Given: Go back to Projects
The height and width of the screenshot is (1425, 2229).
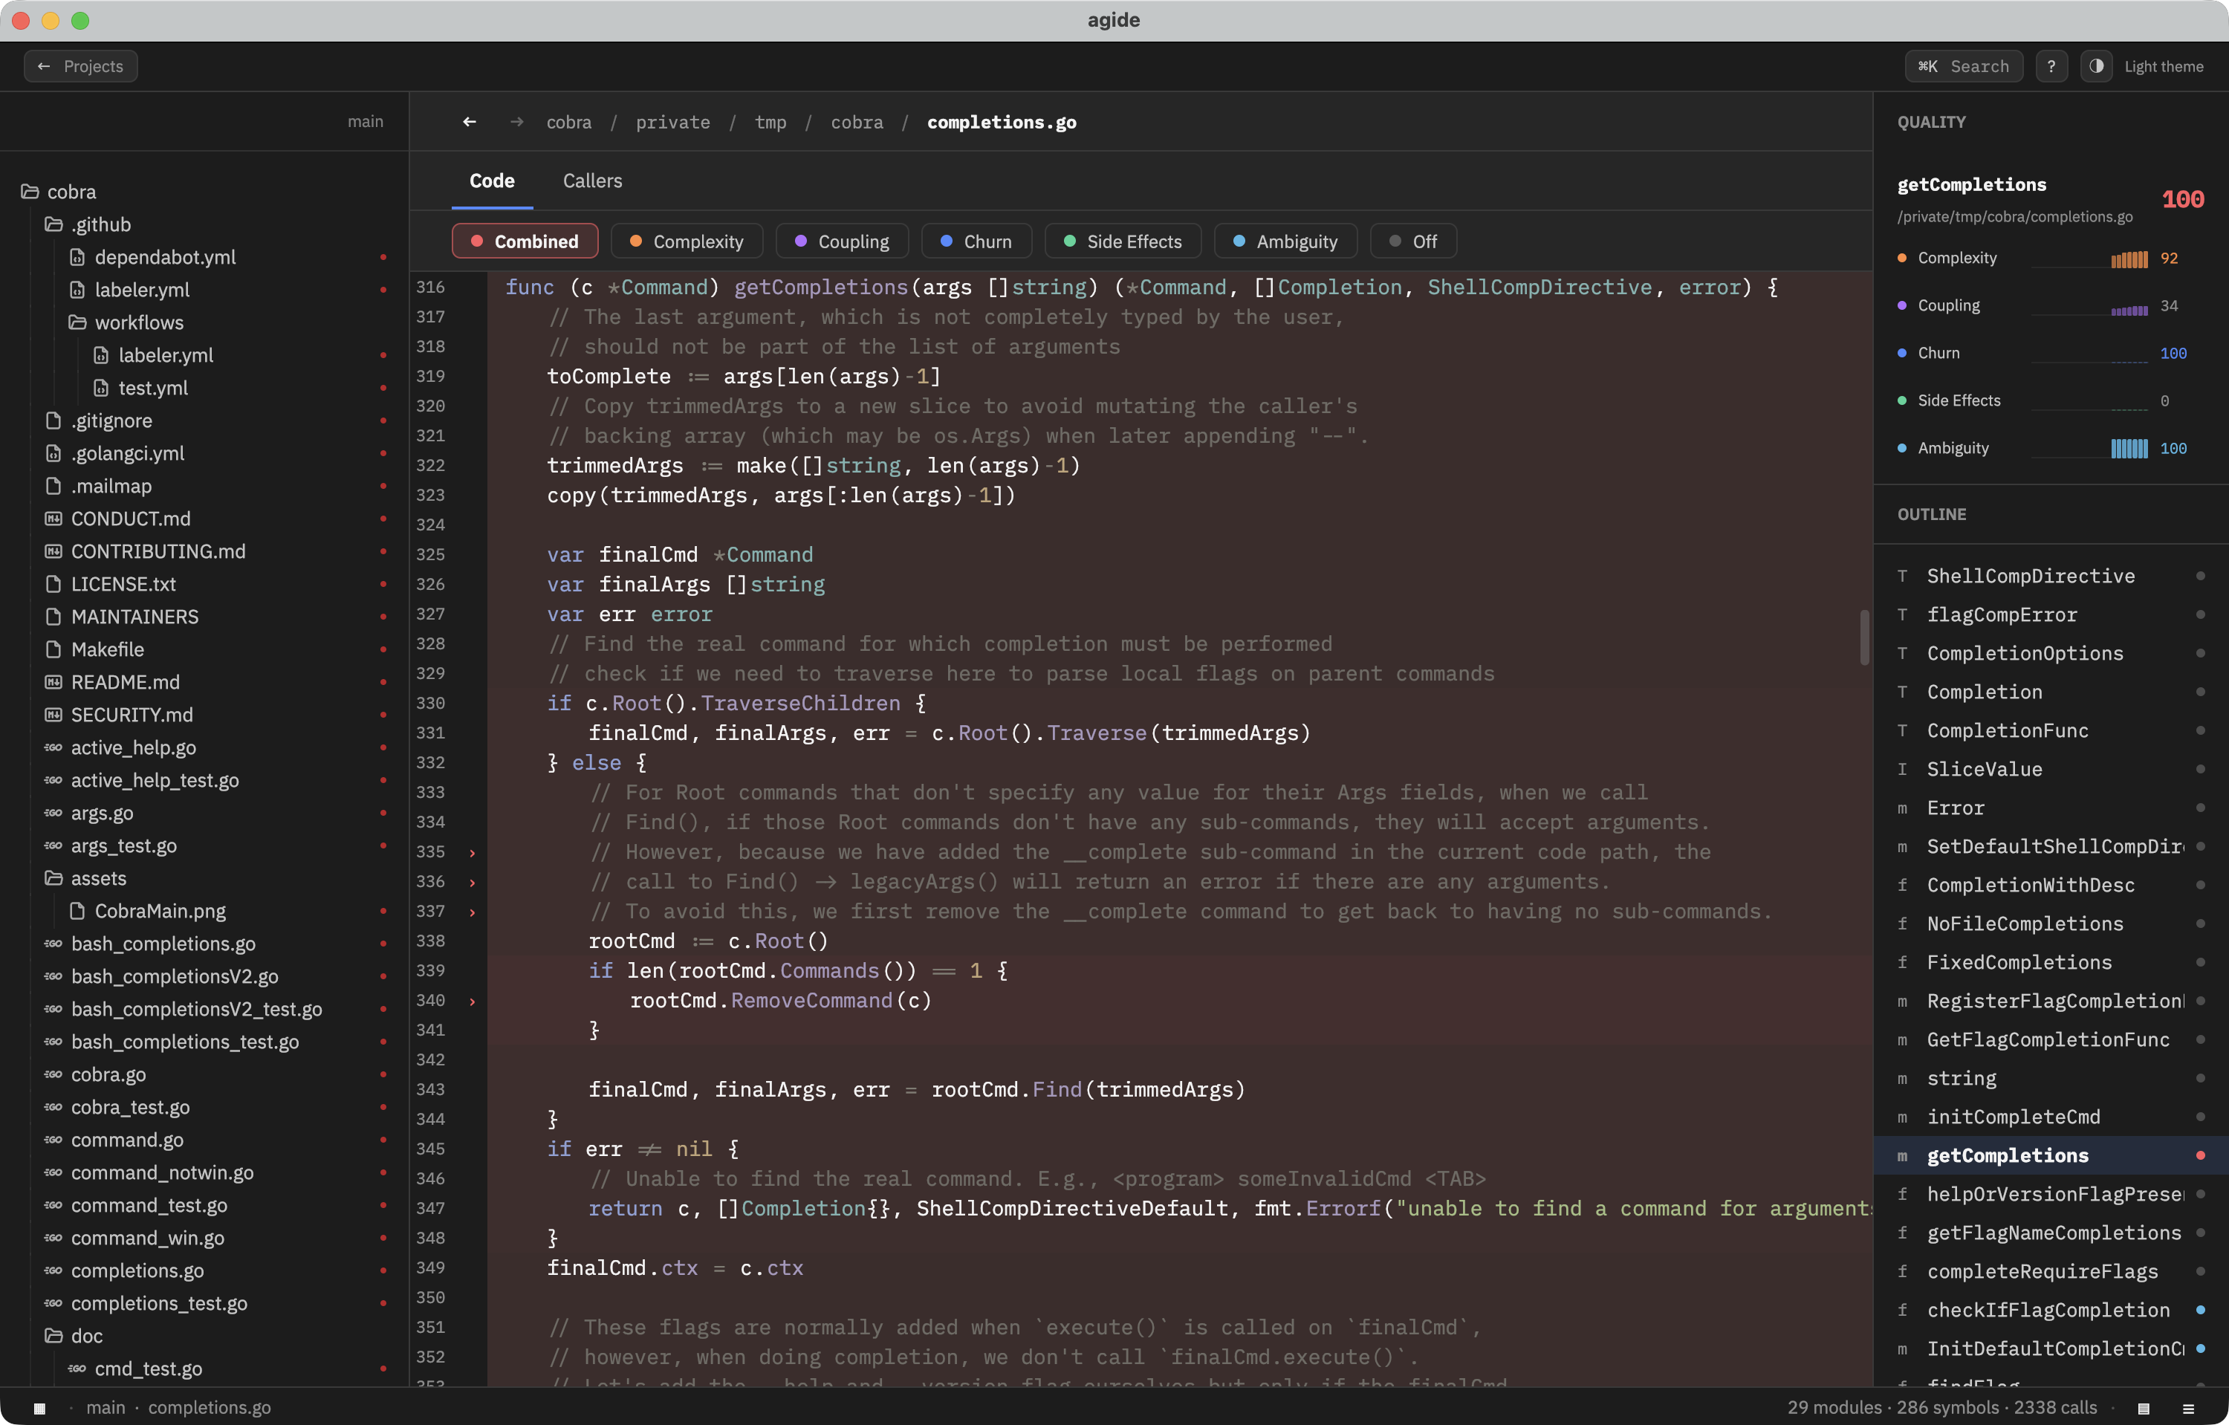Looking at the screenshot, I should click(x=80, y=65).
